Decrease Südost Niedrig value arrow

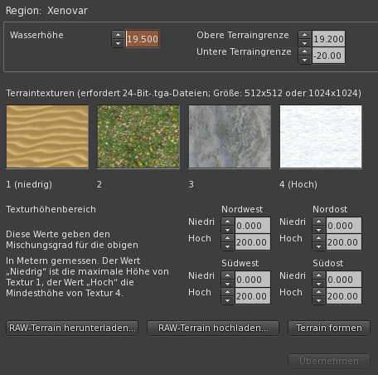(318, 284)
